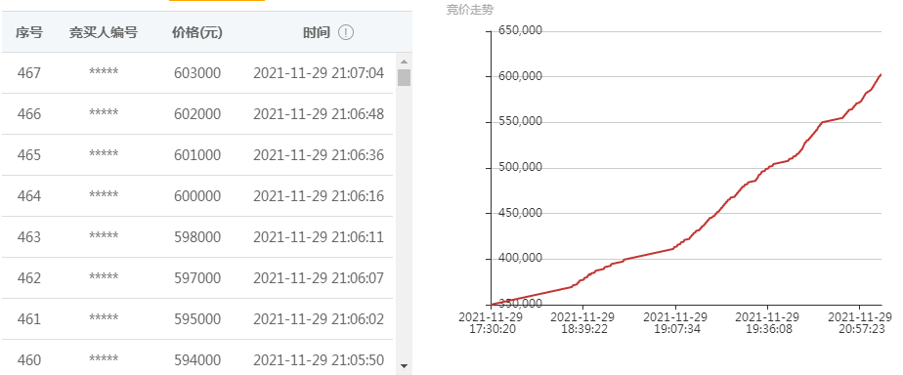Click timestamp 2021-11-29 21:06:36
The width and height of the screenshot is (903, 375).
click(x=319, y=155)
